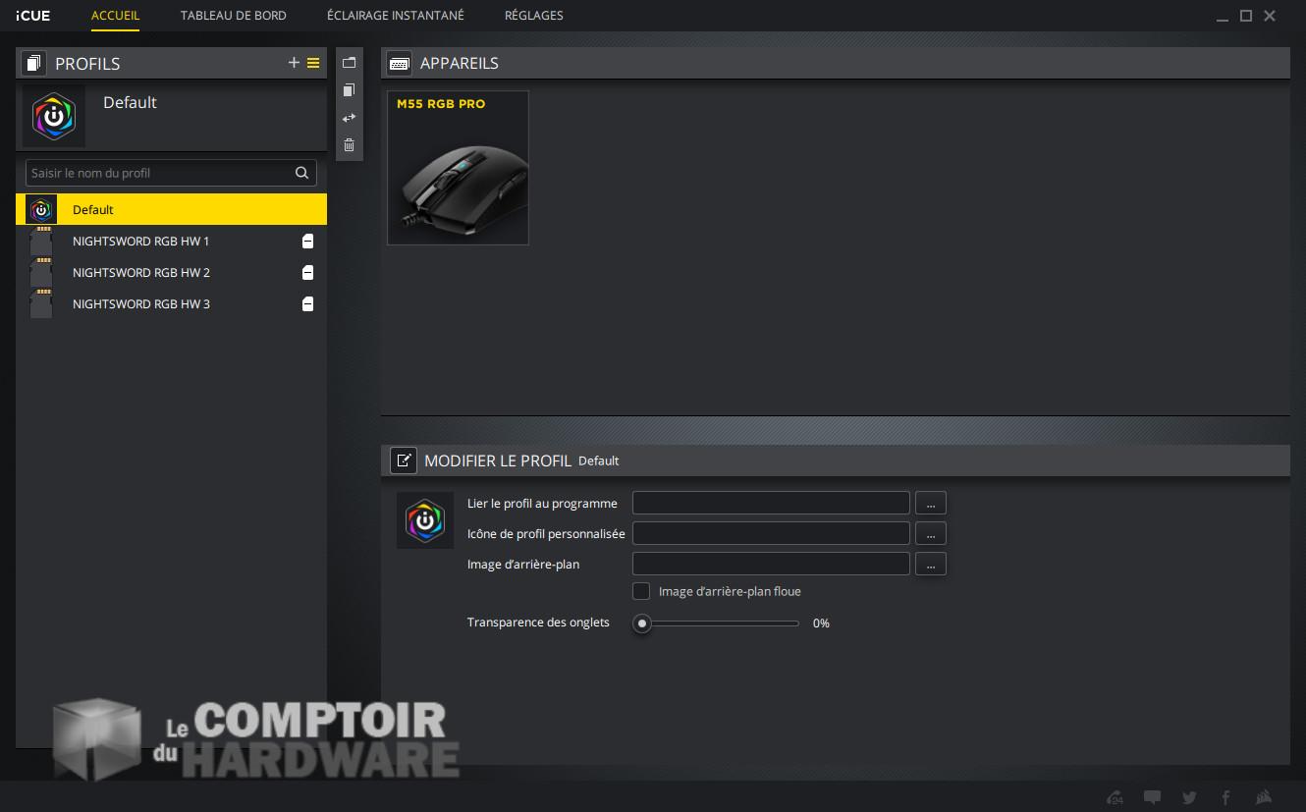Open the profile folder icon
The width and height of the screenshot is (1306, 812).
[x=349, y=62]
